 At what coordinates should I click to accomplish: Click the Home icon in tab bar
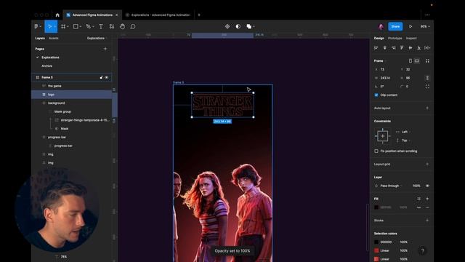(57, 15)
